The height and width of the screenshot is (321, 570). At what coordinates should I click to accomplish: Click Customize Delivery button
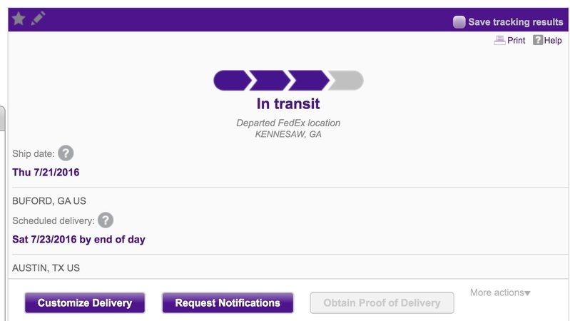85,303
